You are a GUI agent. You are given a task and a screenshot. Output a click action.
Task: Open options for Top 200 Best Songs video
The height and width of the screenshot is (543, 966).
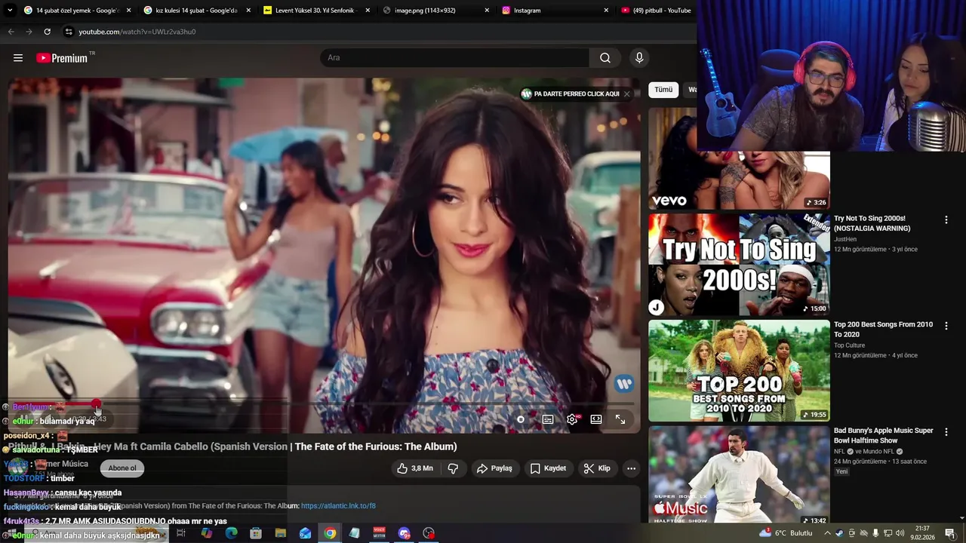(946, 327)
